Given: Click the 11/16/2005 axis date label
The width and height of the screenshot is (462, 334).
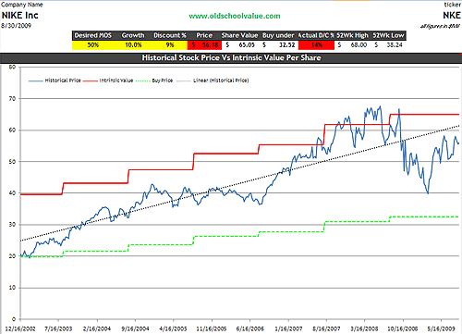Looking at the screenshot, I should coord(212,328).
